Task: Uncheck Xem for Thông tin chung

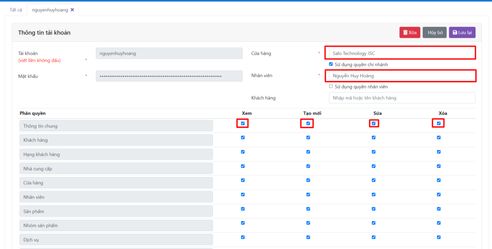Action: pyautogui.click(x=243, y=123)
